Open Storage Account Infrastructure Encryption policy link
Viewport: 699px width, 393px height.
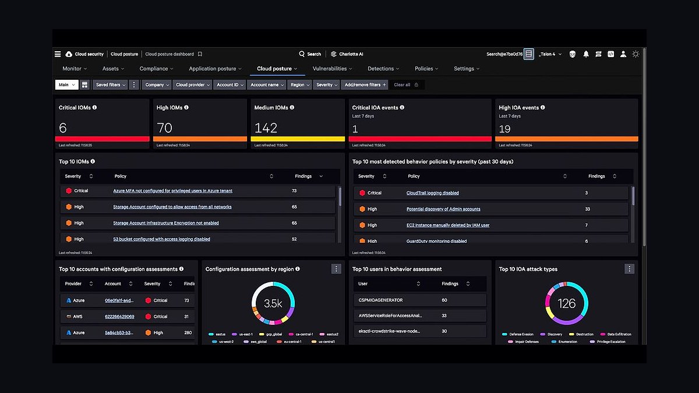(166, 223)
